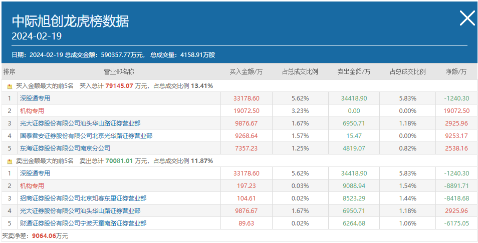The height and width of the screenshot is (243, 478).
Task: Click percentage 0.03% in 机构专用 sell row
Action: coord(300,185)
